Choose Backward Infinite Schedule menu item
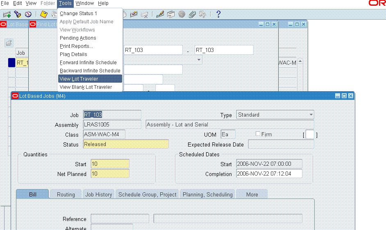The image size is (386, 230). 90,71
